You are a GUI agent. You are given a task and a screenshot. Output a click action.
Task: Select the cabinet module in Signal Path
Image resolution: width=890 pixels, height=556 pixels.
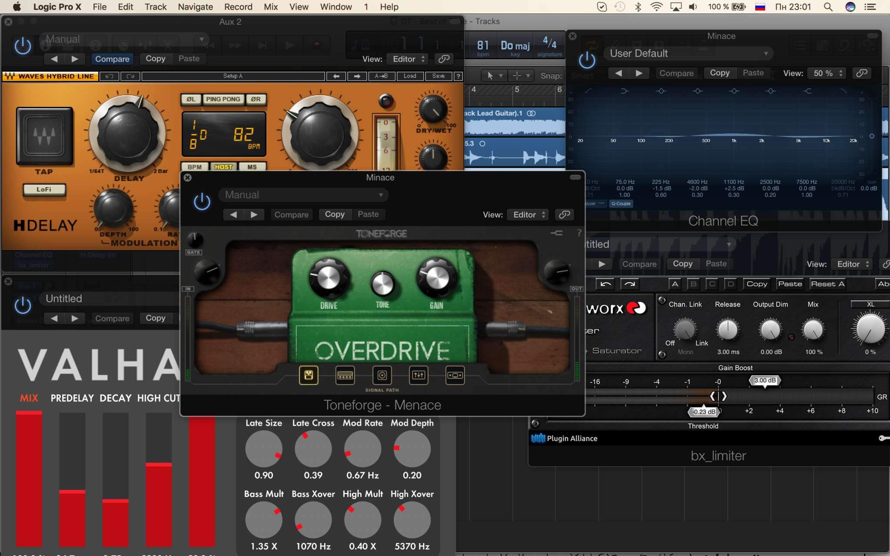click(382, 375)
